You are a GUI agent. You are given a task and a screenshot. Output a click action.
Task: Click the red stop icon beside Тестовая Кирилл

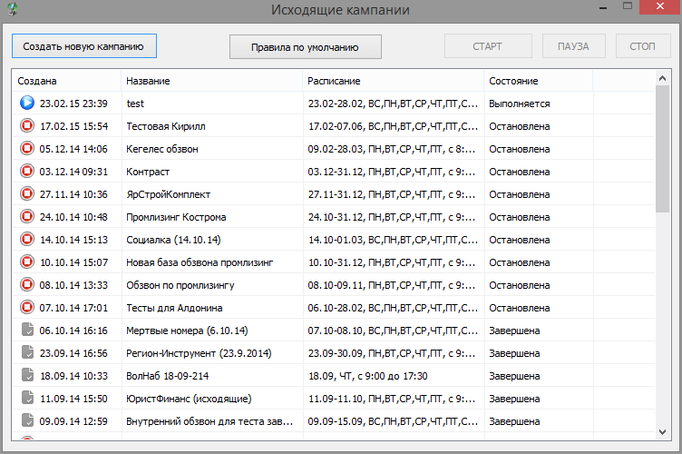click(27, 125)
